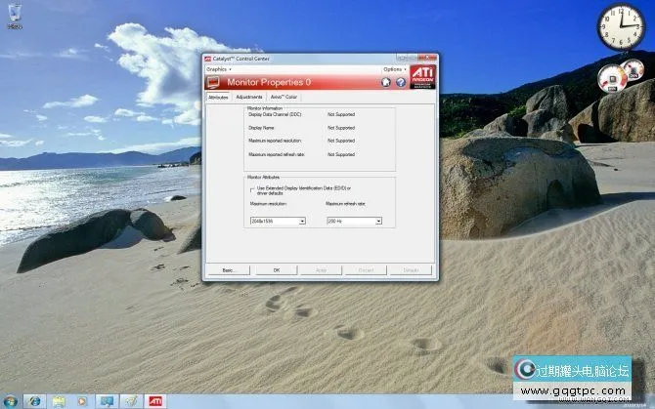Launch Internet Explorer from the taskbar
655x409 pixels.
36,400
